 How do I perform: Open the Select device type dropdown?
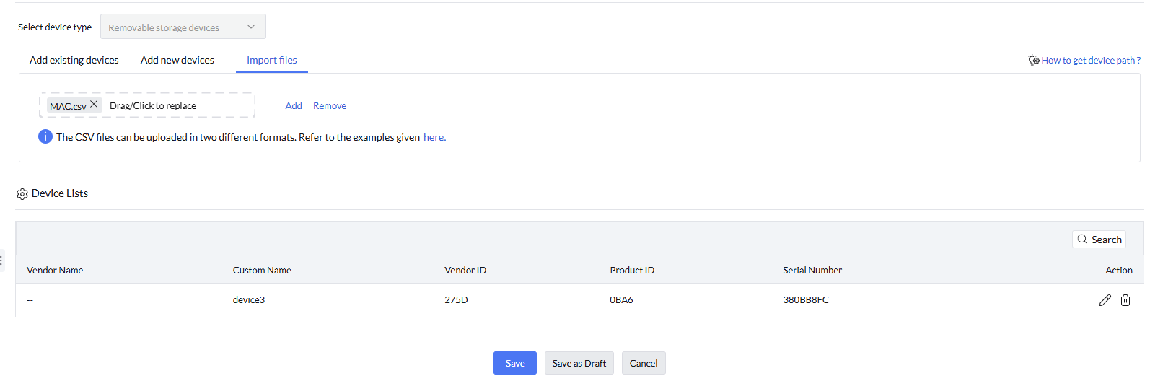(x=183, y=27)
